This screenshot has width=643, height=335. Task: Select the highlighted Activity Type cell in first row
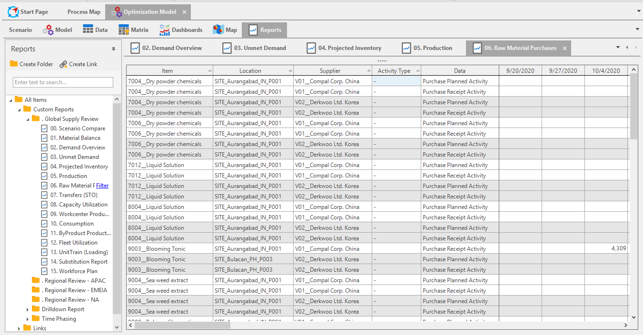pyautogui.click(x=396, y=81)
